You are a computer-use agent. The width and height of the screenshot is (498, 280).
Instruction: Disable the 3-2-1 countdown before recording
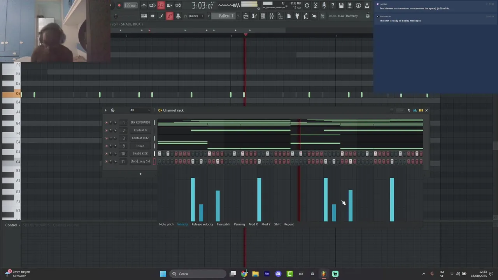click(x=161, y=5)
